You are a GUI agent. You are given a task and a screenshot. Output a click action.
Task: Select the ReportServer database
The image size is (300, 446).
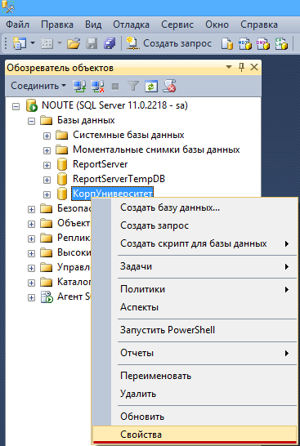[x=101, y=164]
